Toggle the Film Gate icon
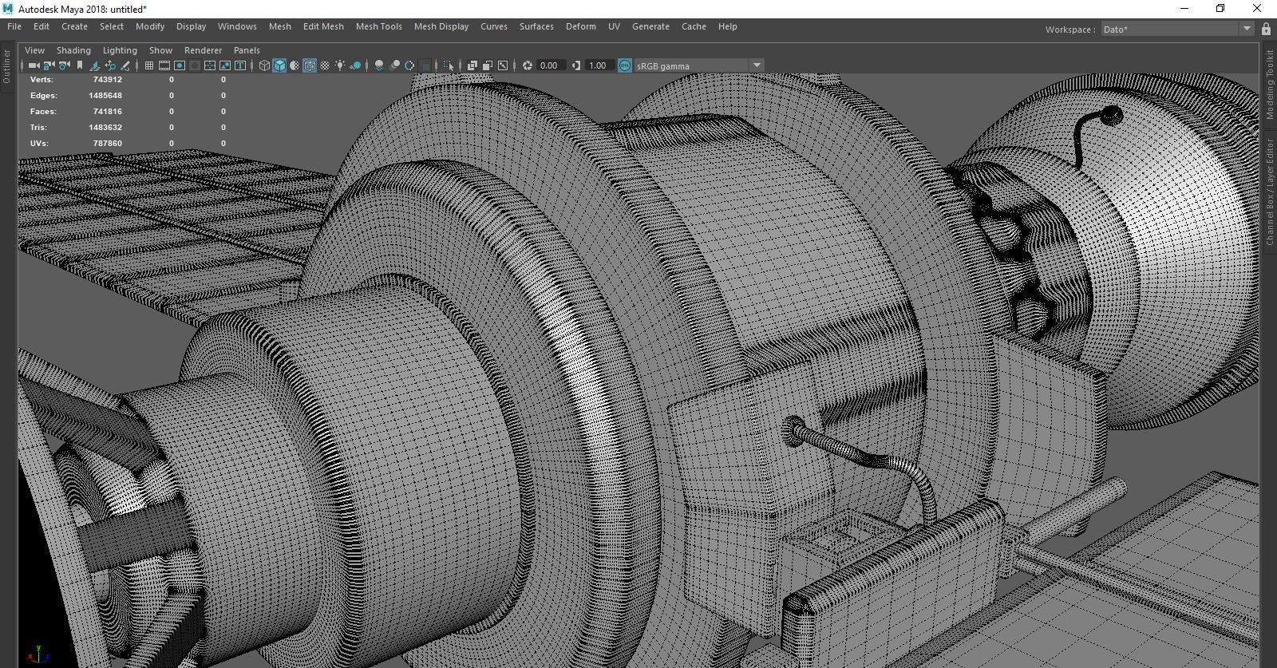 click(164, 65)
